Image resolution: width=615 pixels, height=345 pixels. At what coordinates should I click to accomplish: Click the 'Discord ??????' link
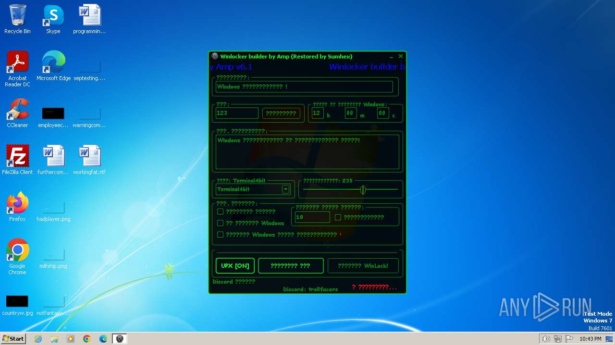coord(234,282)
